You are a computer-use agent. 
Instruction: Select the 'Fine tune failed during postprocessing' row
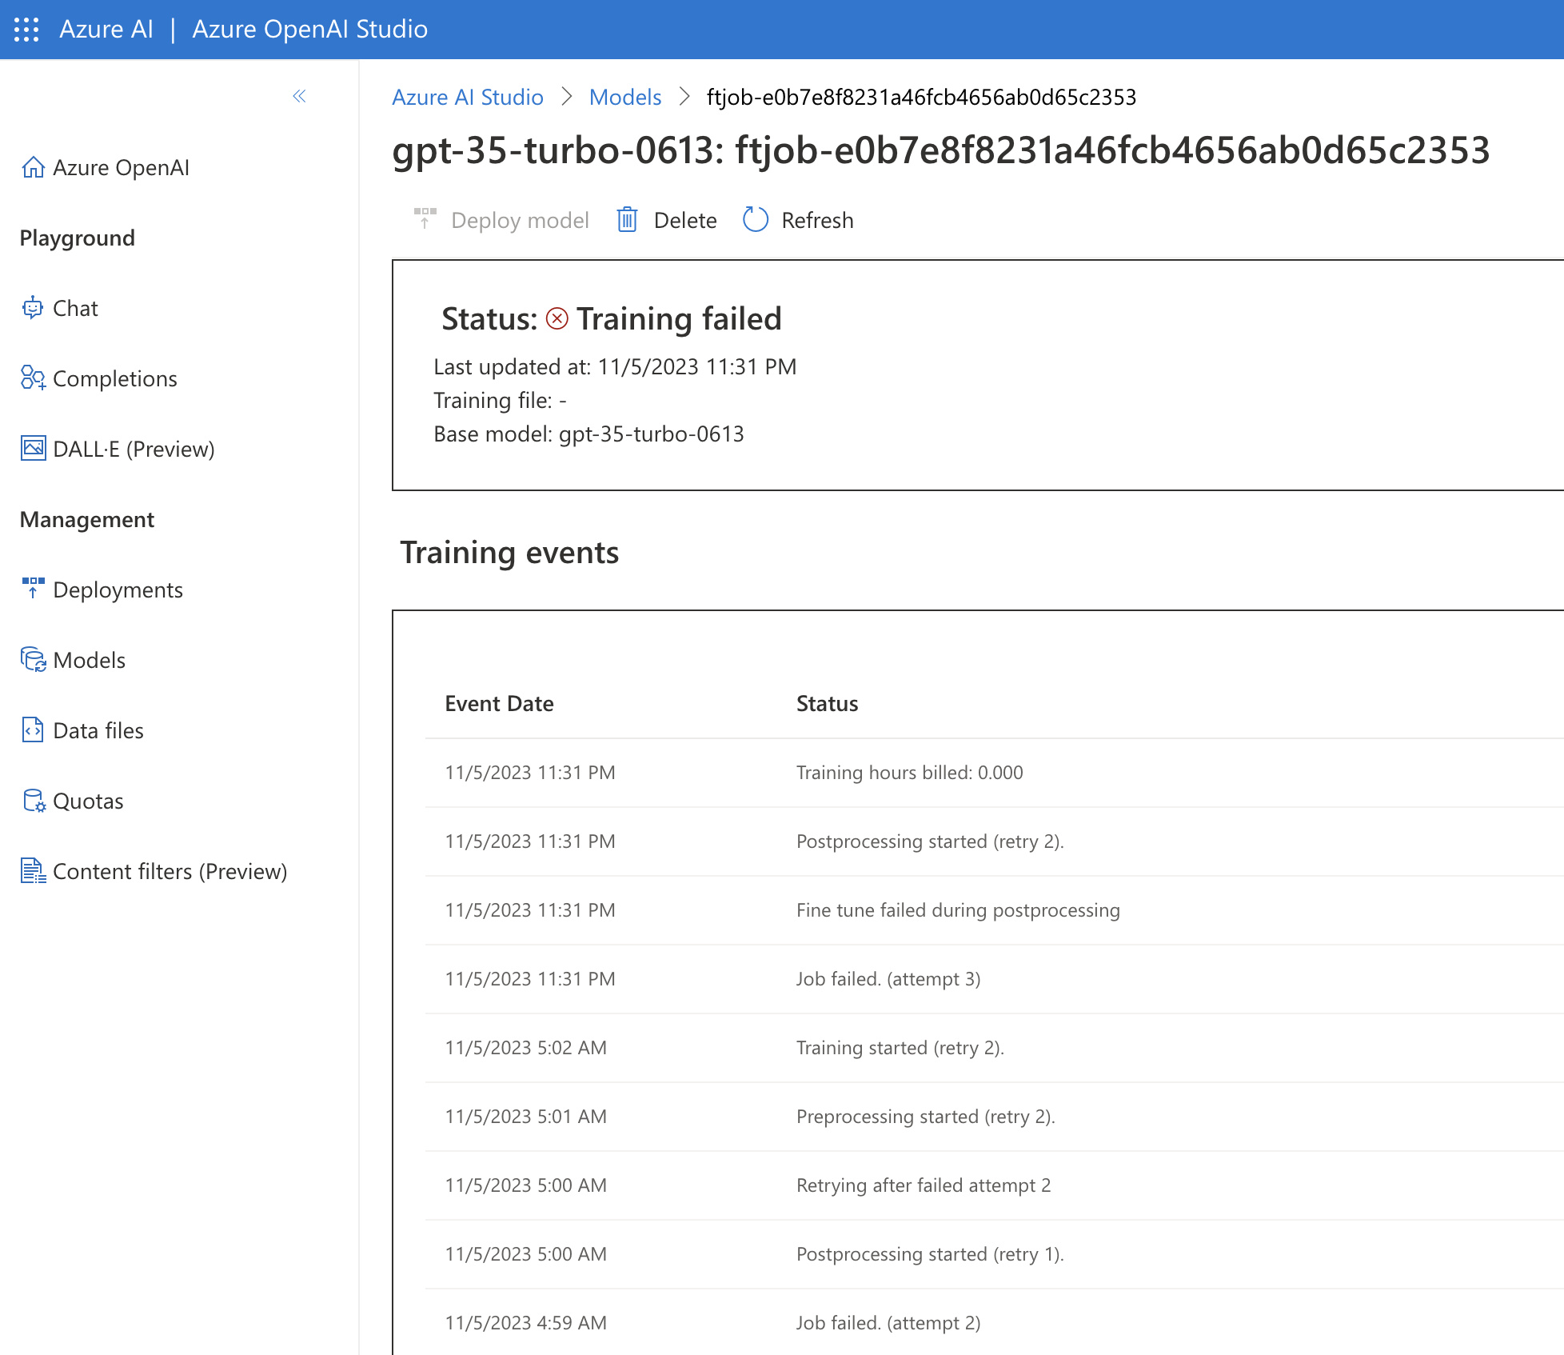[x=957, y=910]
